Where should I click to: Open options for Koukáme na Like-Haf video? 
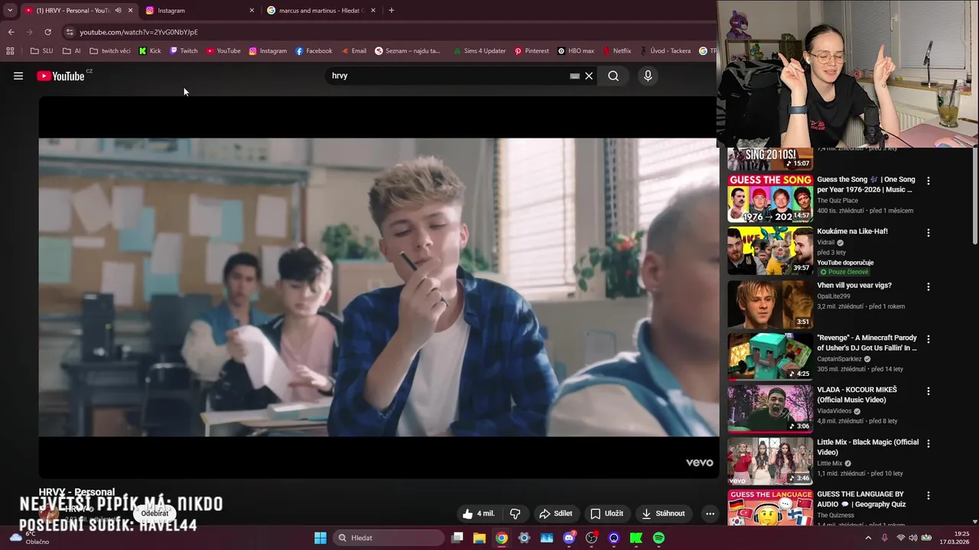(929, 233)
